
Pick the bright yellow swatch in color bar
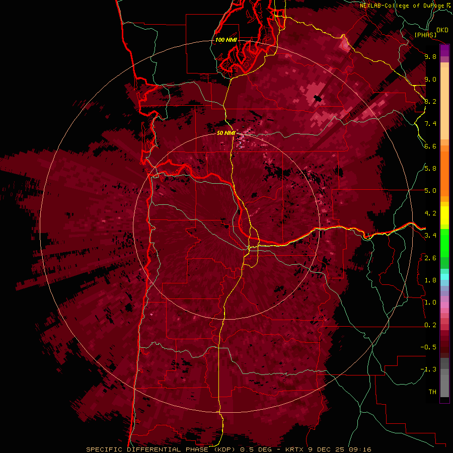(x=444, y=215)
